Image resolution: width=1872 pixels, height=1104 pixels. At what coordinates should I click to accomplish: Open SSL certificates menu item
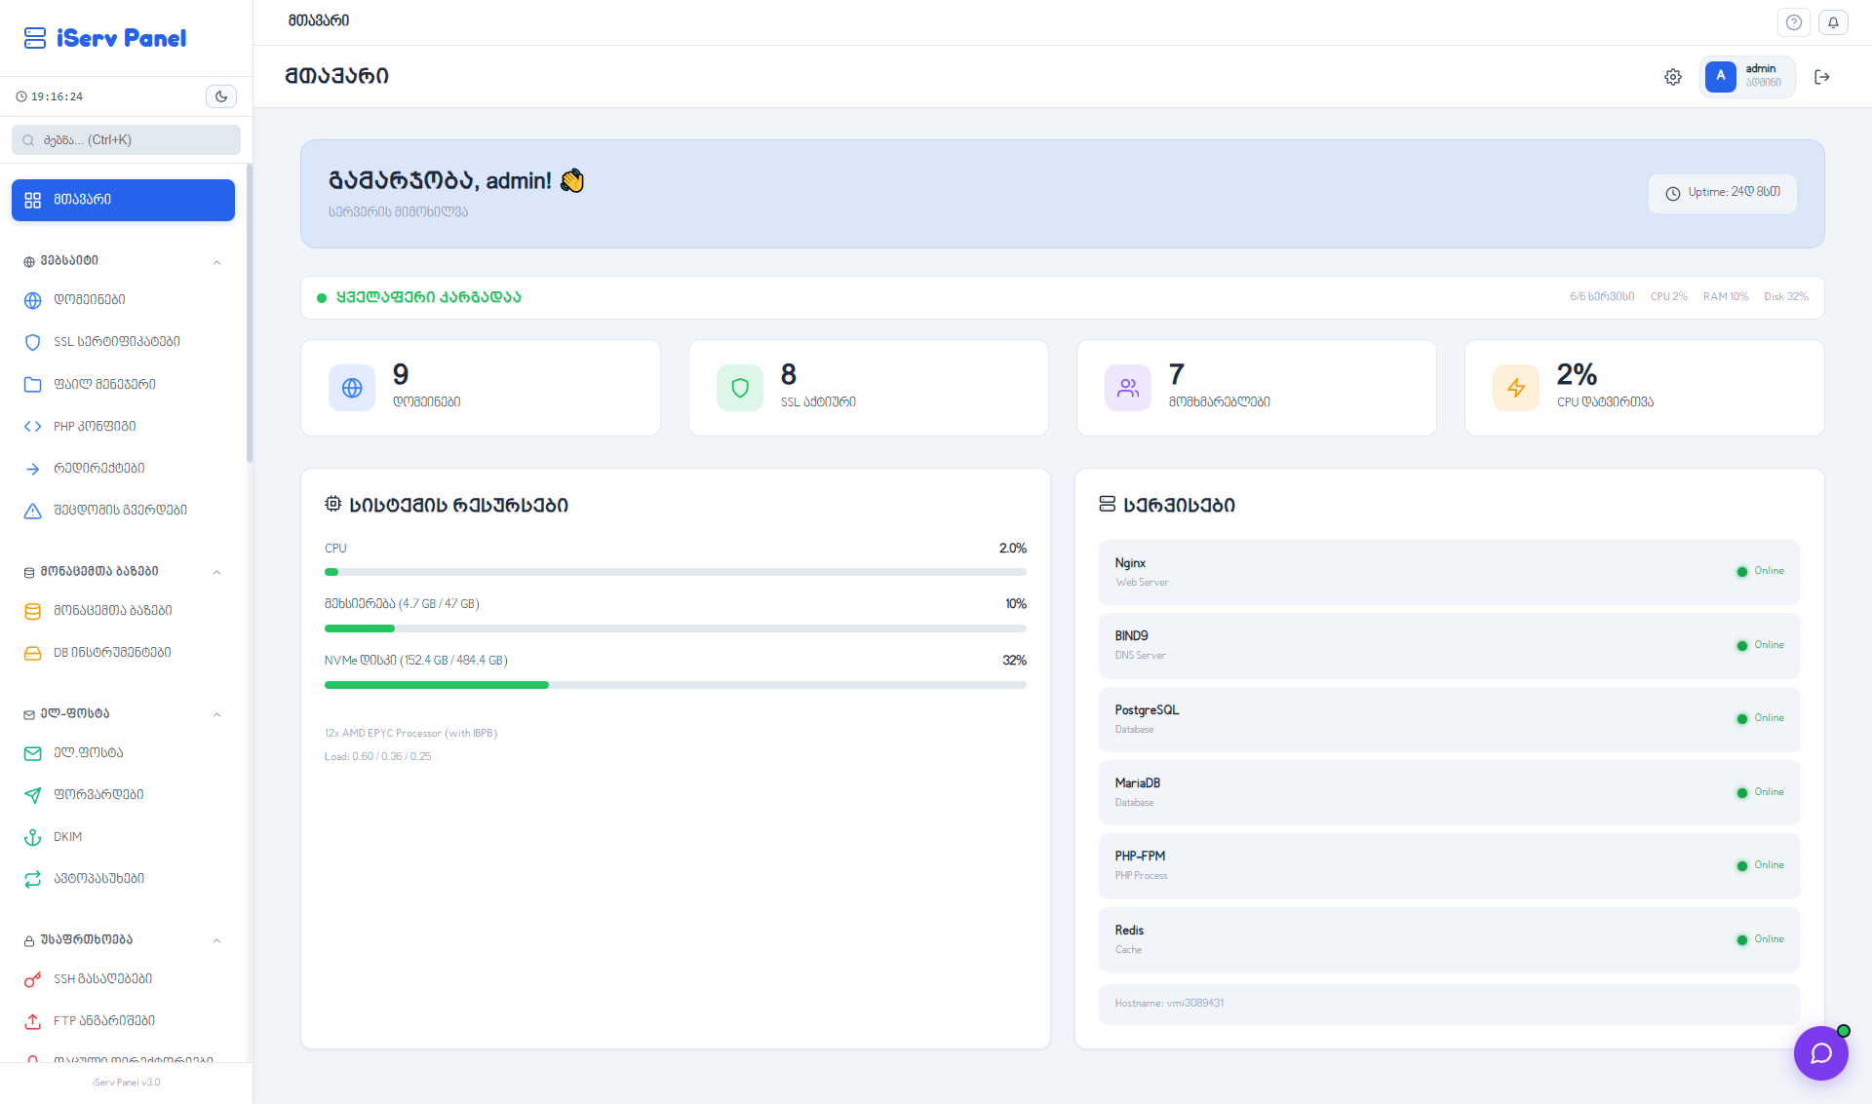[117, 342]
